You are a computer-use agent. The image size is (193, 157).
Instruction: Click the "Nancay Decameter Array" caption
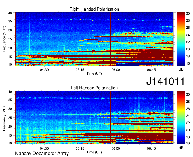pos(42,154)
